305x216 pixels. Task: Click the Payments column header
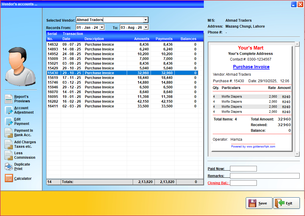pyautogui.click(x=164, y=39)
